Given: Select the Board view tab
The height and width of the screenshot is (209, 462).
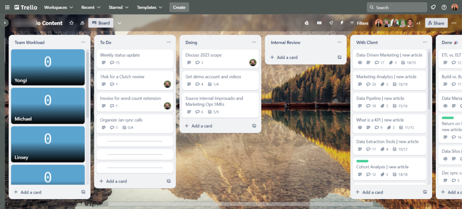Looking at the screenshot, I should (x=101, y=23).
